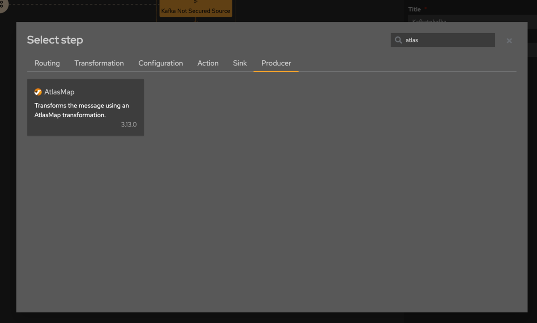
Task: Open the Sink tab
Action: [x=240, y=63]
